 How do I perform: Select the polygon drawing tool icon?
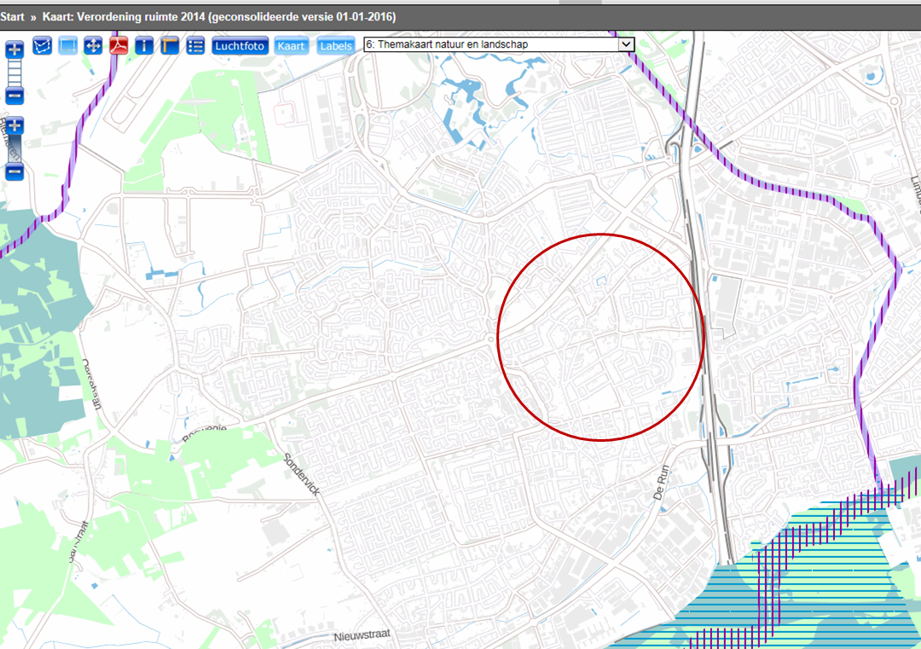(43, 45)
